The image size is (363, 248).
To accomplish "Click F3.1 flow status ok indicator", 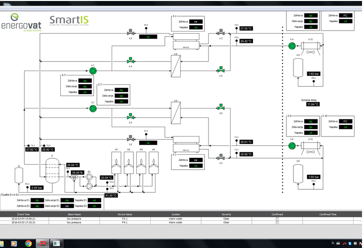I will [x=148, y=143].
